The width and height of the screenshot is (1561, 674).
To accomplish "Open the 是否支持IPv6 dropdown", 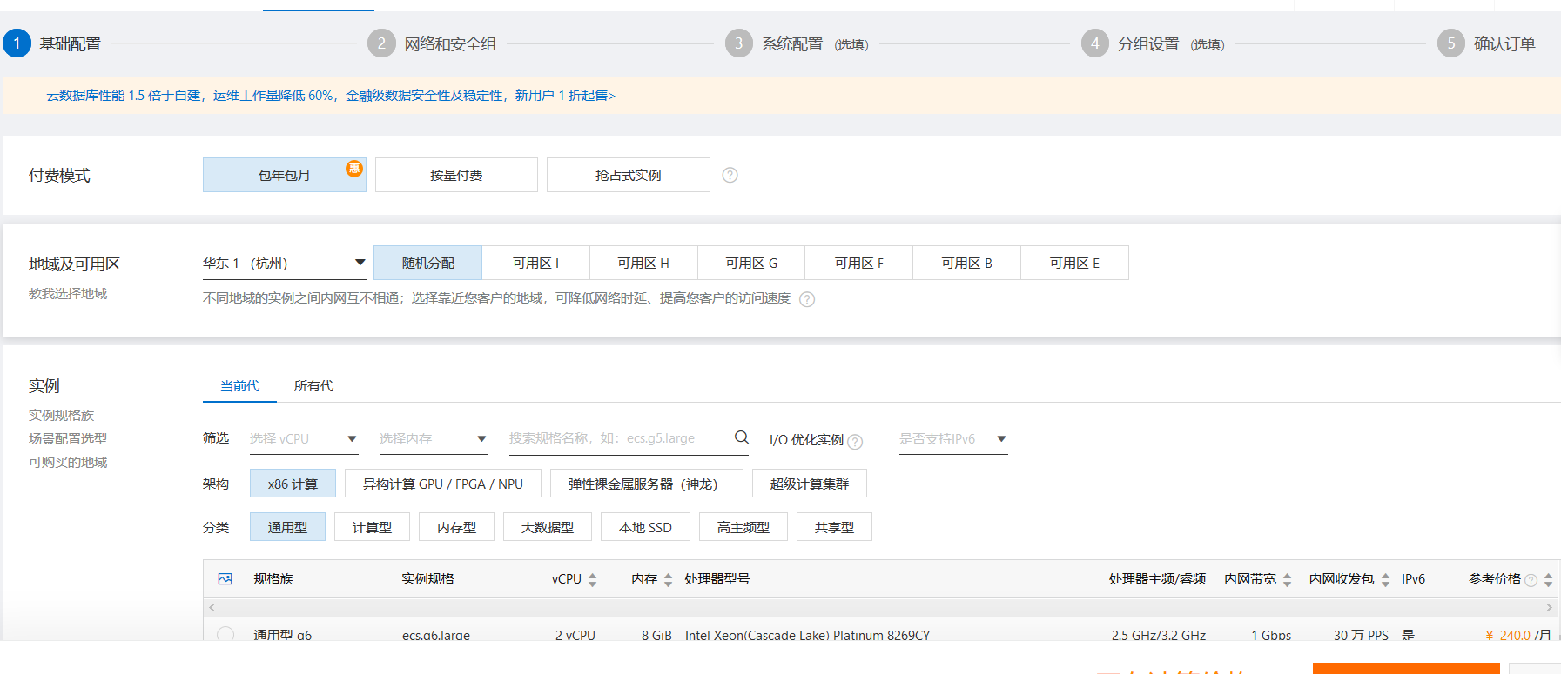I will (953, 438).
